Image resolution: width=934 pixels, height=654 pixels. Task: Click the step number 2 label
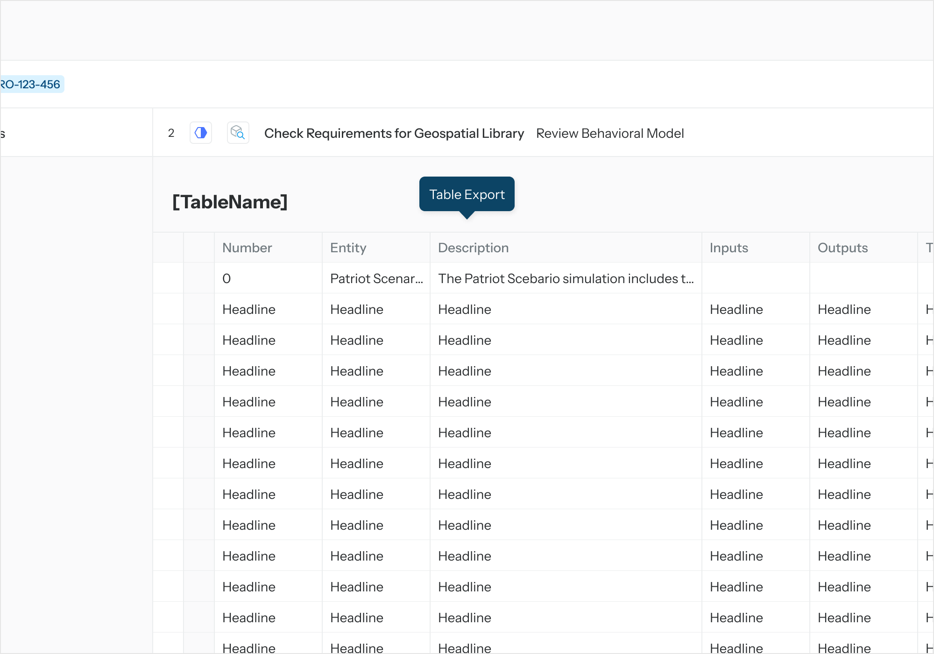[171, 134]
